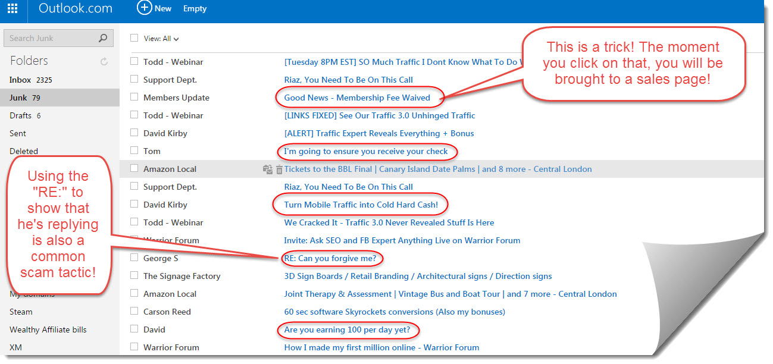Open Turn Mobile Traffic into Cold Hard Cash email
Viewport: 773px width, 364px height.
(x=361, y=205)
